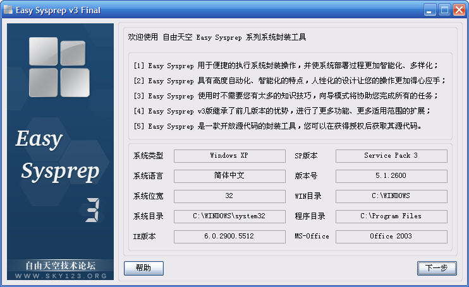Minimize the Easy Sysprep window
Screen dimensions: 469x287
pos(430,10)
